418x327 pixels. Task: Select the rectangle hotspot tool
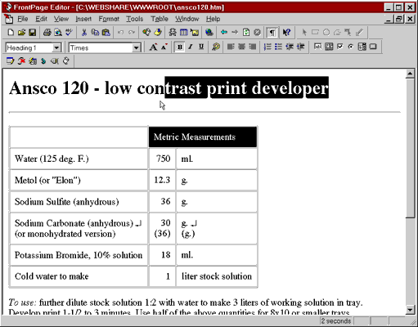click(x=315, y=33)
